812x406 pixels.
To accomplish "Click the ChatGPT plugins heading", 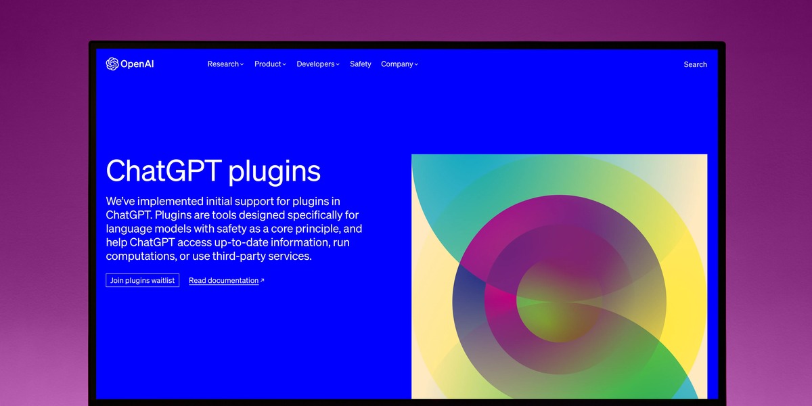I will click(213, 171).
